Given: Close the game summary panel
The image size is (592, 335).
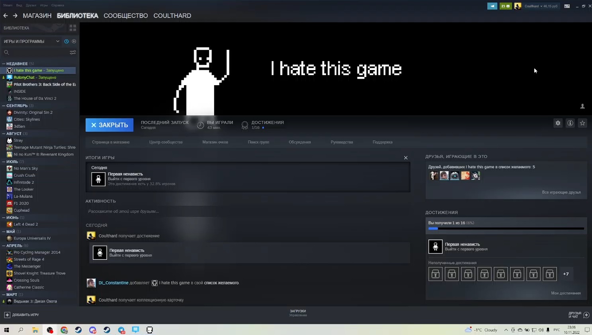Looking at the screenshot, I should 406,158.
